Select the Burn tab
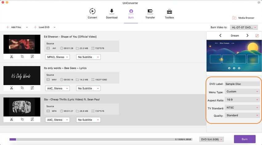This screenshot has width=262, height=145. click(131, 14)
